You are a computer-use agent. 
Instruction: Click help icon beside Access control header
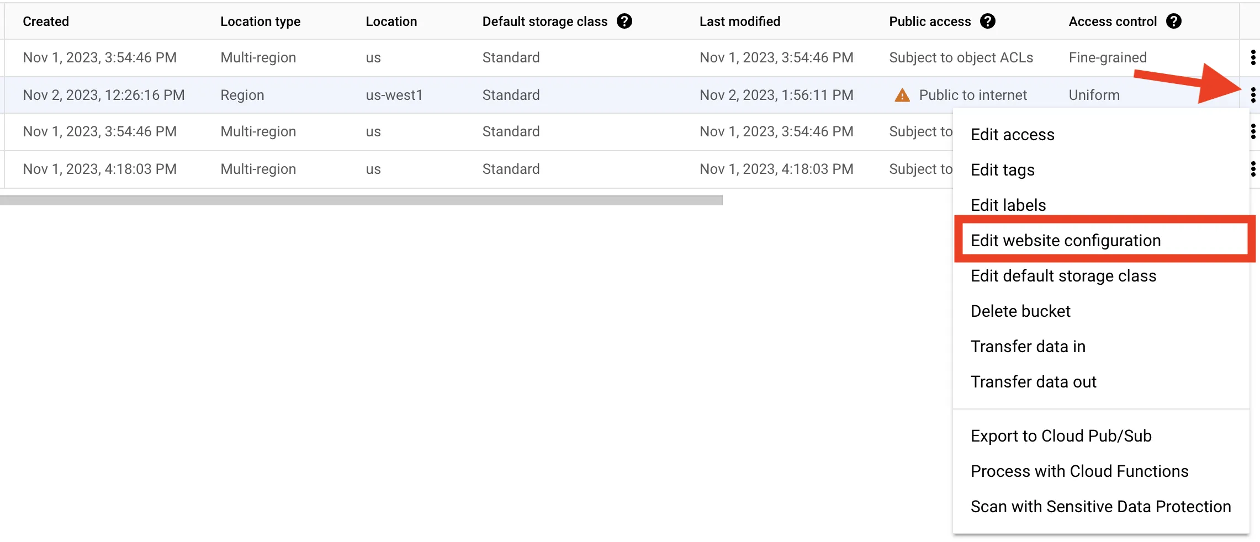(x=1173, y=22)
